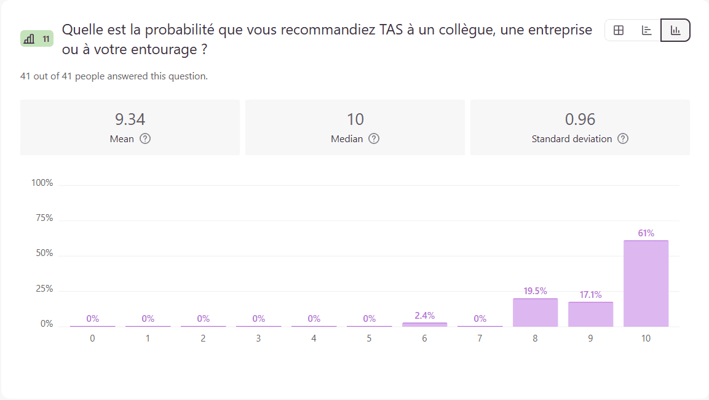The image size is (709, 400).
Task: Select the 19.5% bar for score 8
Action: tap(535, 313)
